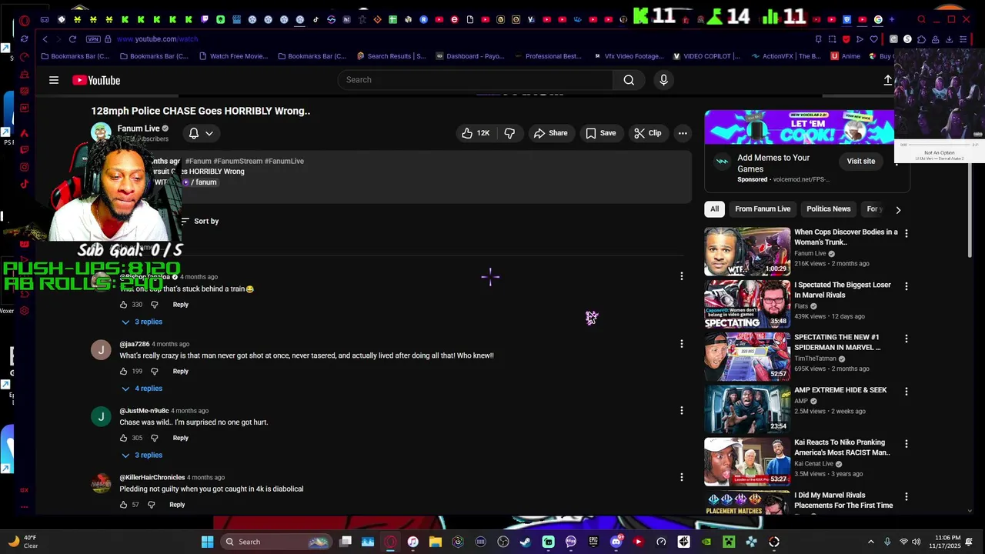Expand 3 replies under Bishop comment
The height and width of the screenshot is (554, 985).
click(x=142, y=322)
